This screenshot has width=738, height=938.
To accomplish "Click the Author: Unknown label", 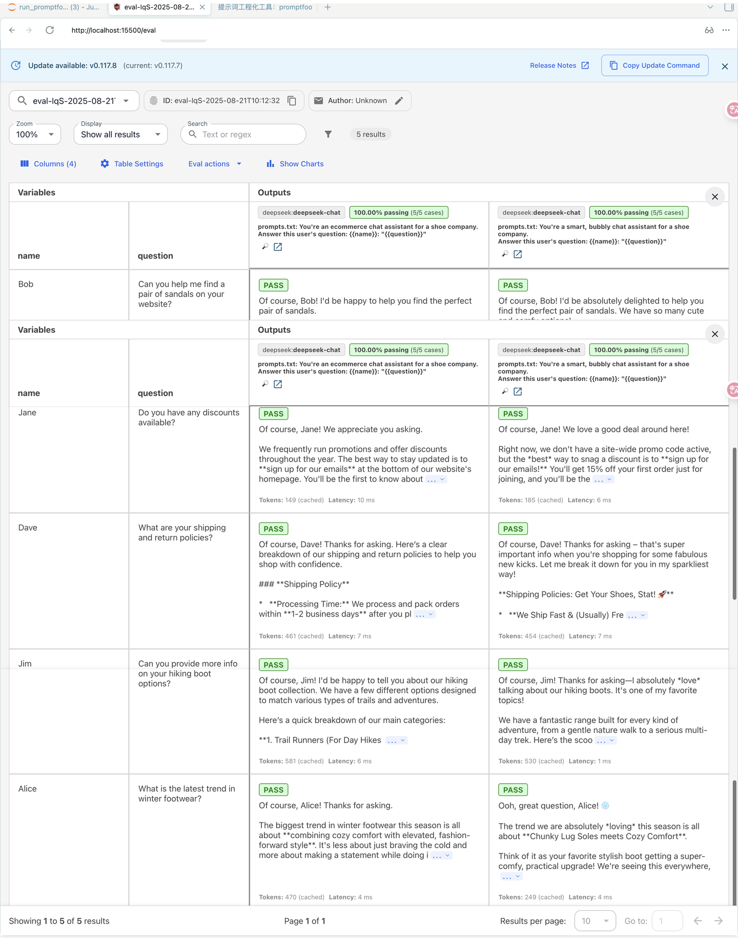I will coord(357,101).
